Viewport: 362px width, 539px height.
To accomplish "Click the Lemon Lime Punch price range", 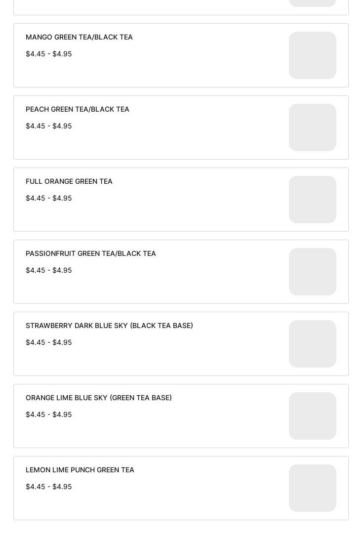I will click(x=48, y=487).
